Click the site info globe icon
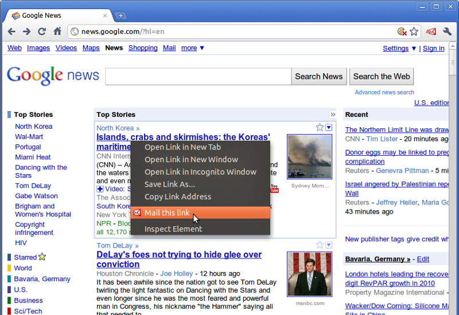The image size is (459, 315). pyautogui.click(x=75, y=31)
